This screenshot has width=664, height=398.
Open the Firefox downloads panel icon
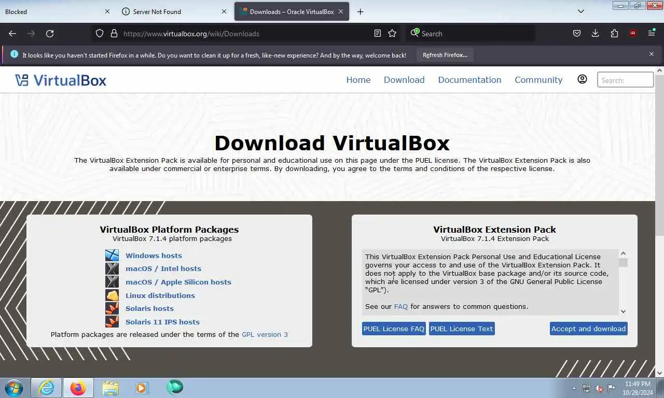pos(596,33)
